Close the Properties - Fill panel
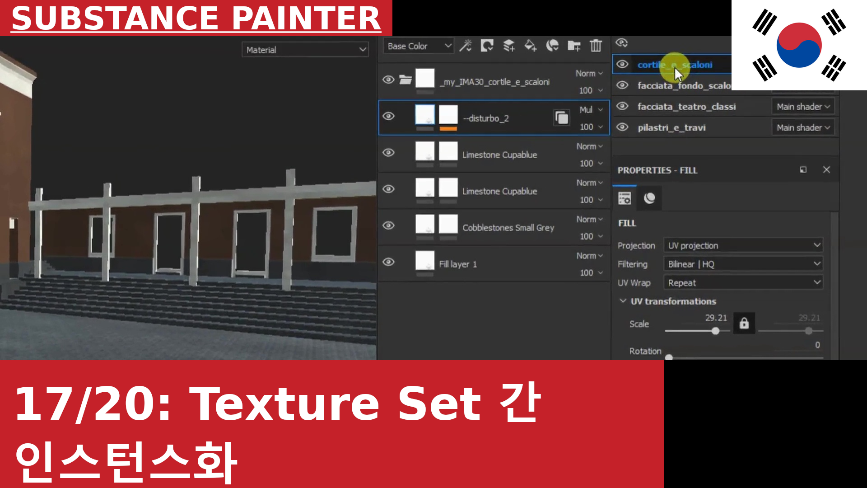The height and width of the screenshot is (488, 867). click(x=826, y=170)
